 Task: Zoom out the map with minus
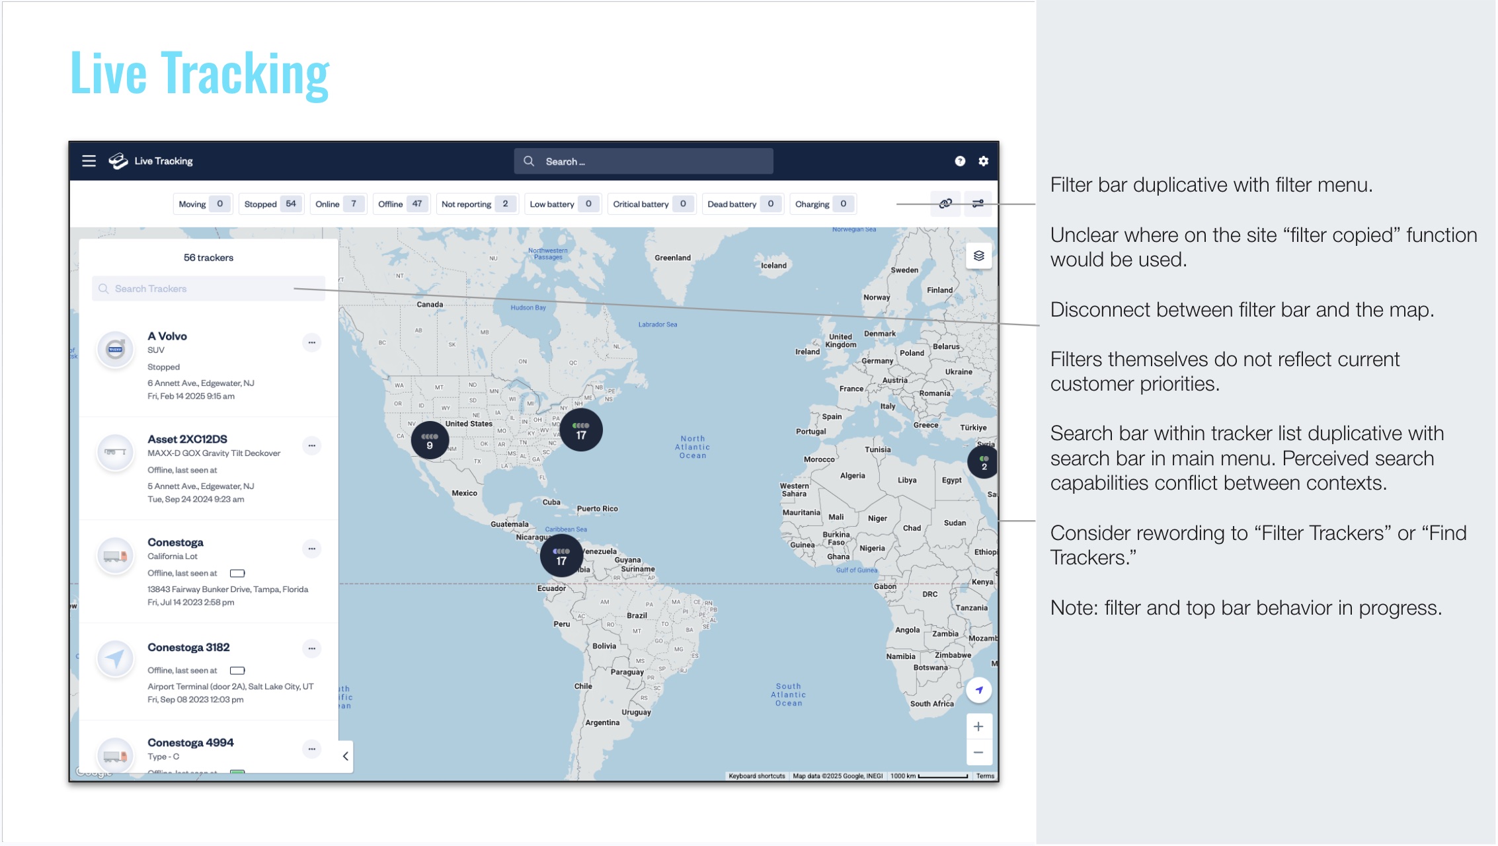[x=979, y=752]
